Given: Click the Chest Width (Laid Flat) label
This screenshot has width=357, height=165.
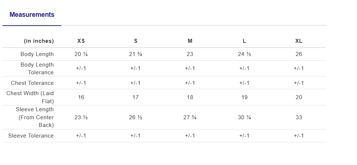Looking at the screenshot, I should coord(30,97).
